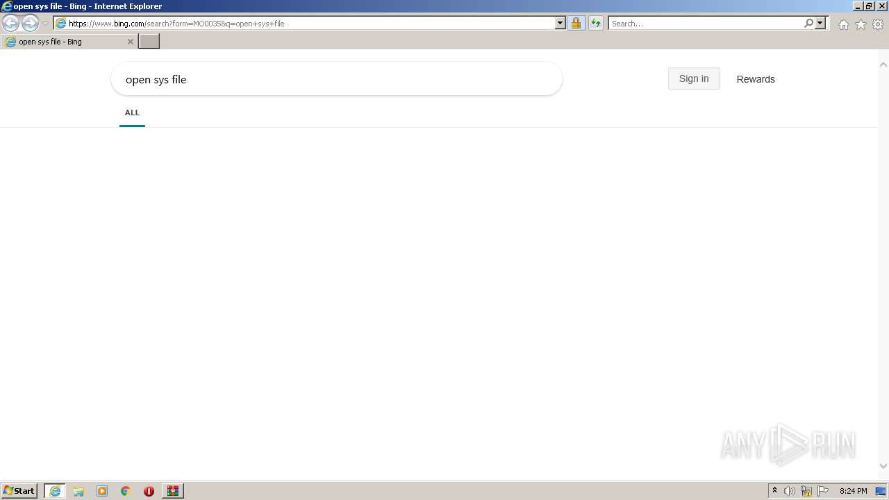Close the 'open sys file - Bing' tab

[130, 42]
